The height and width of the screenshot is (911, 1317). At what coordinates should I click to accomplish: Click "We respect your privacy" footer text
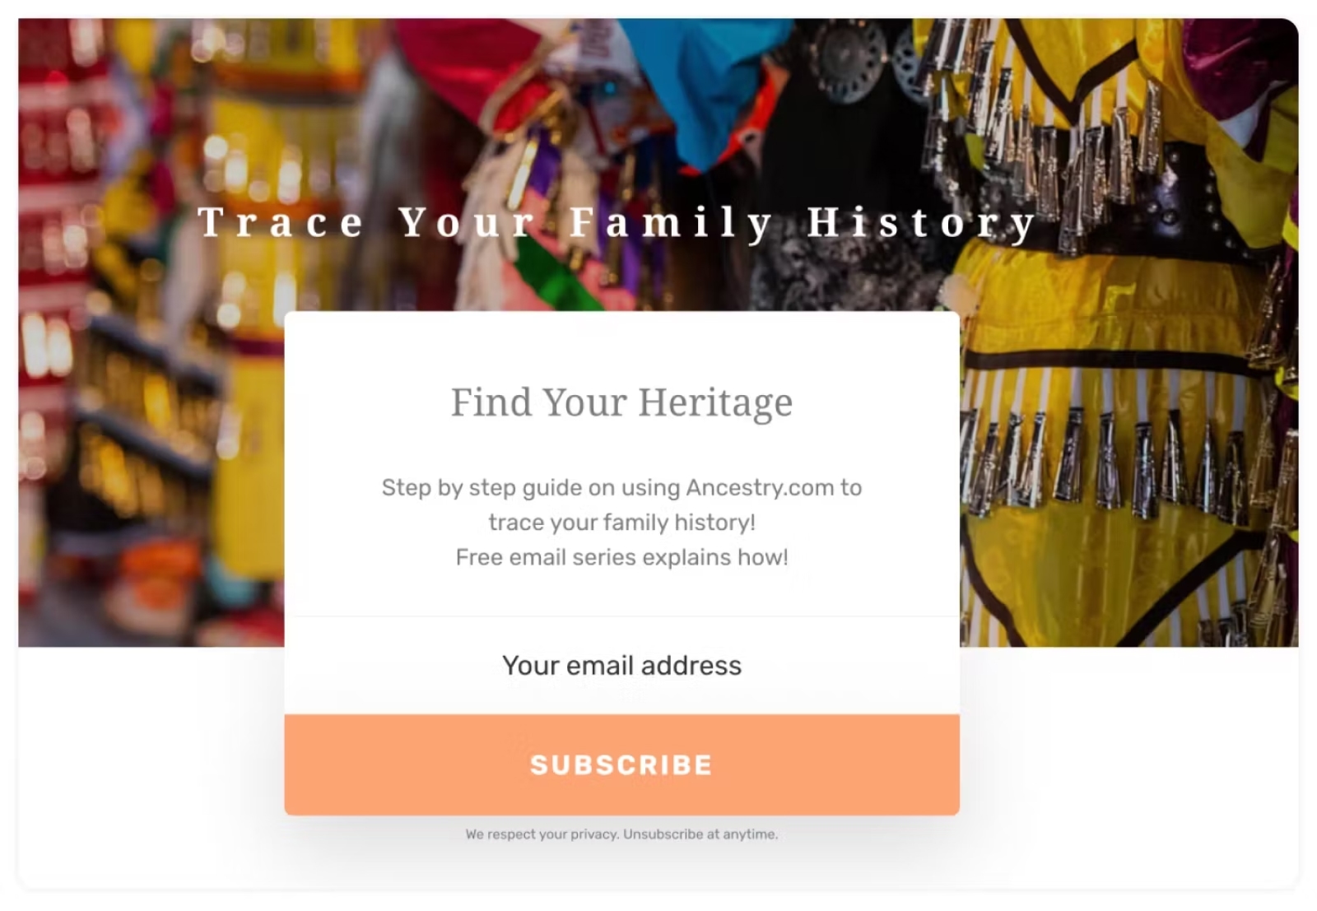(542, 834)
